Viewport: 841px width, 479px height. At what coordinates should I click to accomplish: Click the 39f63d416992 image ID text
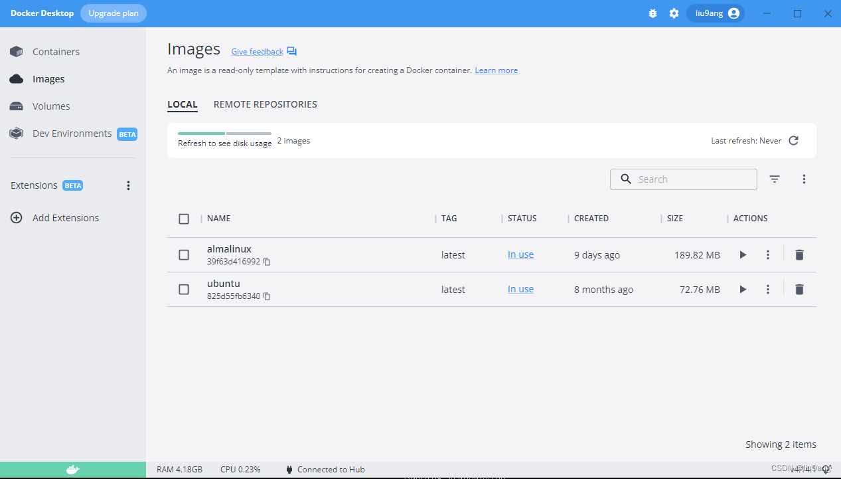234,262
